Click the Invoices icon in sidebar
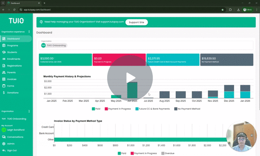The image size is (260, 156). point(4,79)
